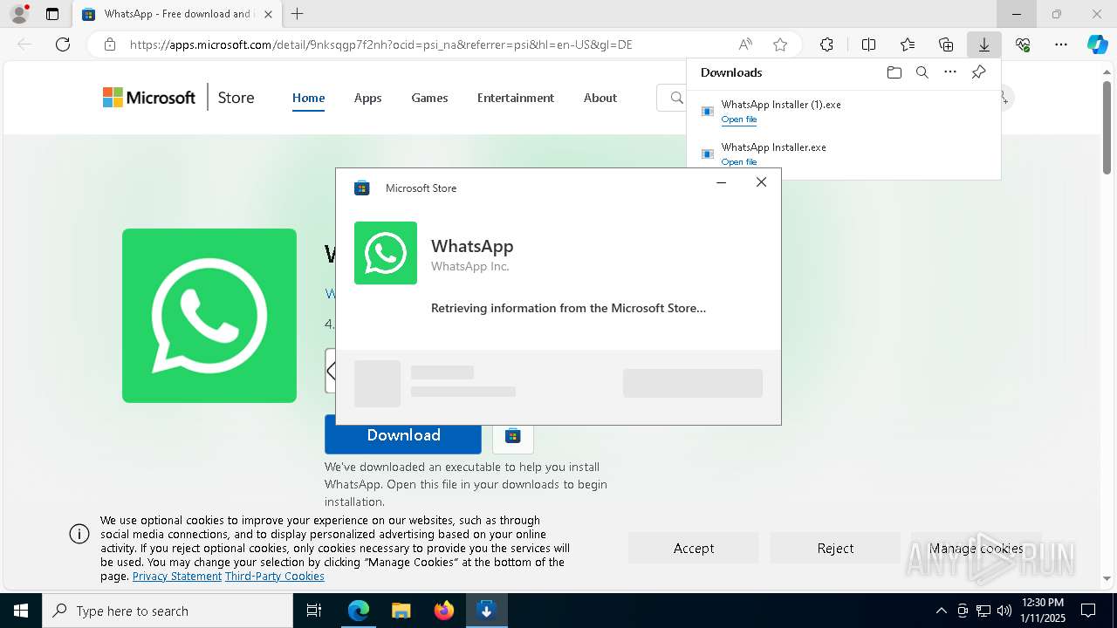1117x628 pixels.
Task: Open the Windows Start menu
Action: [21, 611]
